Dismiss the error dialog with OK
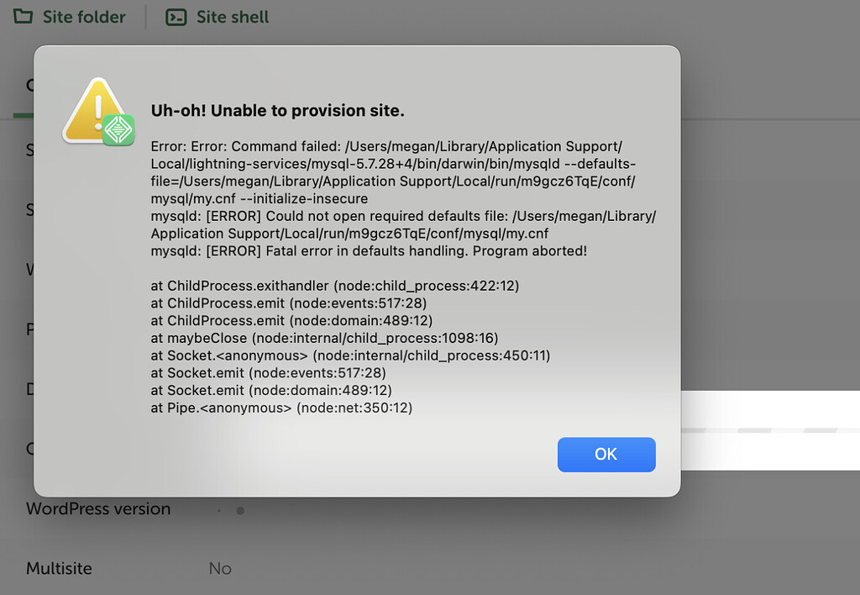This screenshot has height=595, width=860. point(606,455)
